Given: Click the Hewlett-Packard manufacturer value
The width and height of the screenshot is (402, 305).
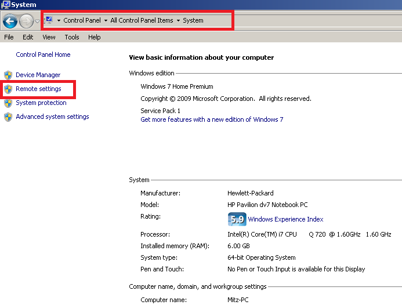Looking at the screenshot, I should pyautogui.click(x=251, y=193).
